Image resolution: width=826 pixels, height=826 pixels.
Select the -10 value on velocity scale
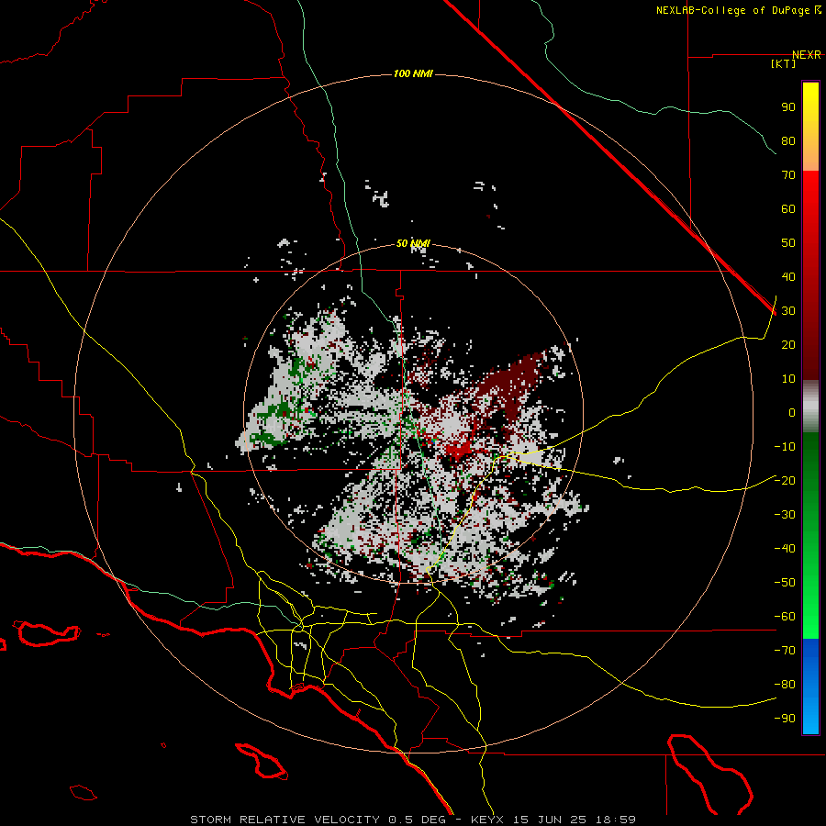tap(785, 447)
